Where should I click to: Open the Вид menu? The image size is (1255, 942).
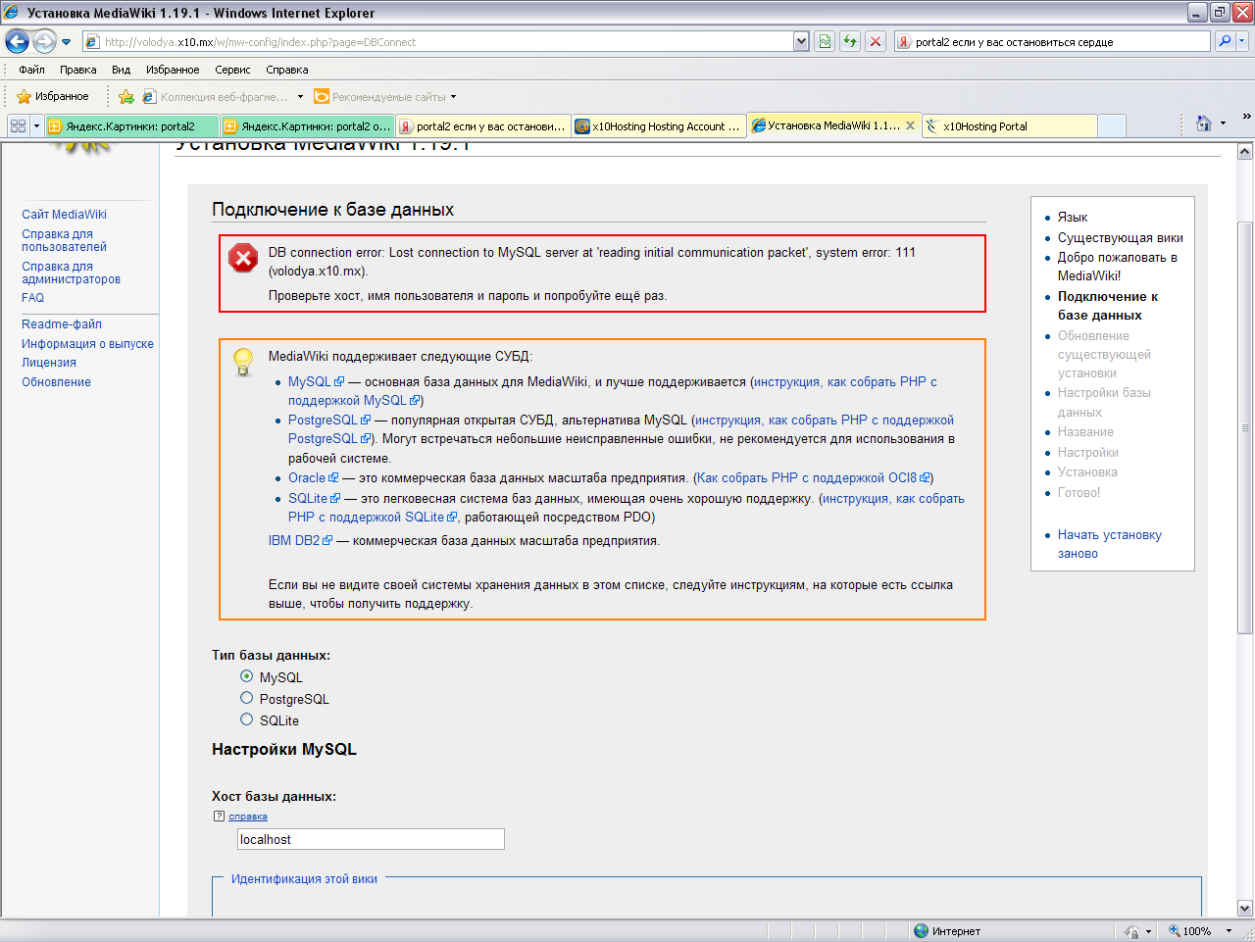pyautogui.click(x=121, y=70)
